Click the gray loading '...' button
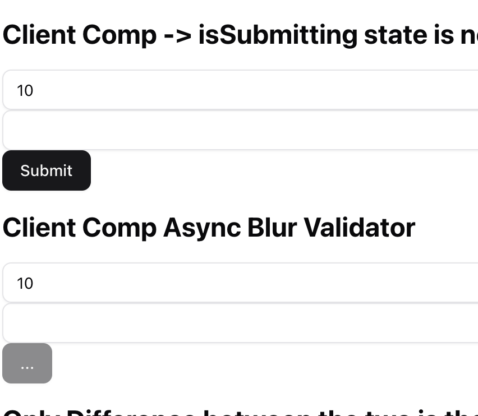The image size is (478, 416). pos(27,363)
